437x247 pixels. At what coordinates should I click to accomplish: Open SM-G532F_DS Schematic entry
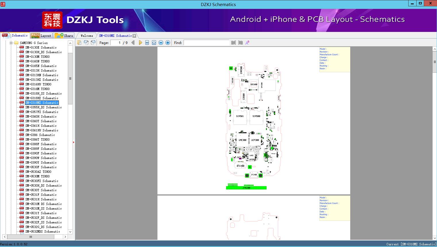tap(43, 218)
